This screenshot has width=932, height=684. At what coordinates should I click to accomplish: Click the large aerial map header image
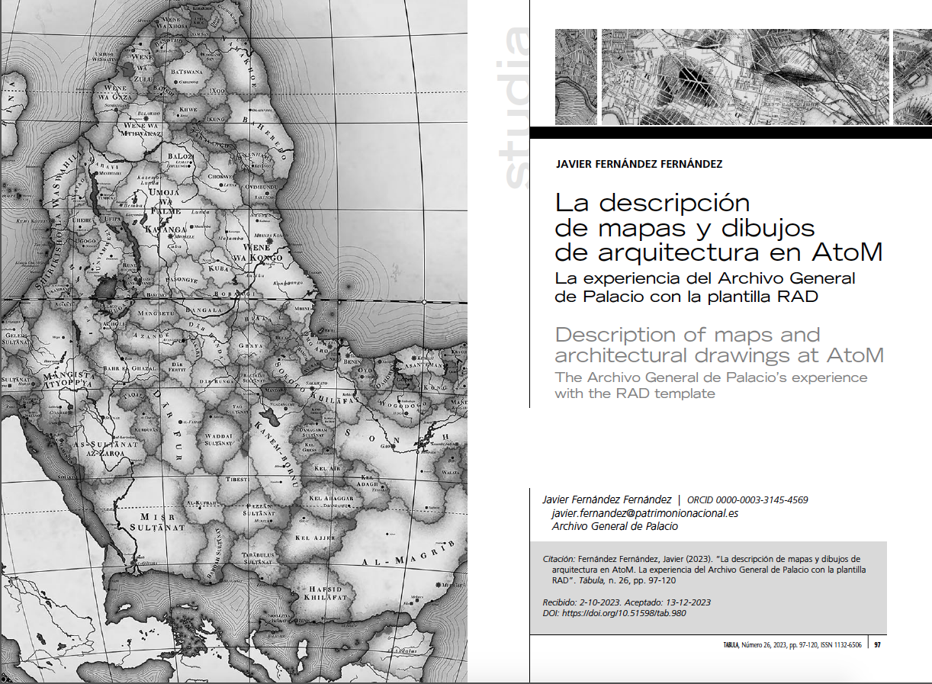(745, 77)
